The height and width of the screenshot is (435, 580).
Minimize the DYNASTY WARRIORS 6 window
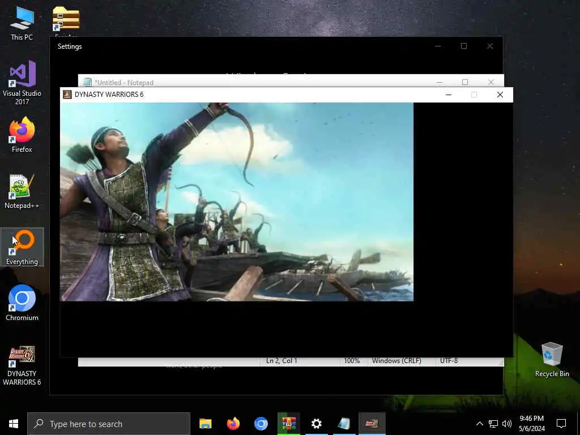(x=449, y=95)
